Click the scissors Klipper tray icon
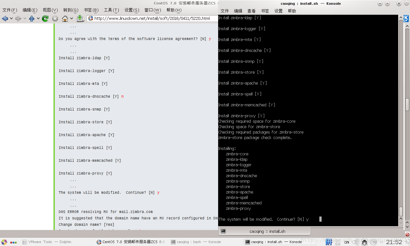Screen dimensions: 410x246 [x=338, y=242]
